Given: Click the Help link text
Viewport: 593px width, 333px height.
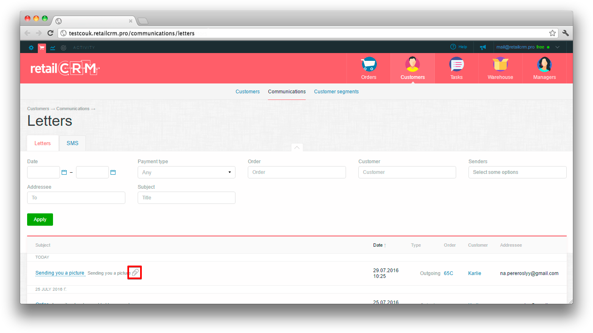Looking at the screenshot, I should click(463, 47).
